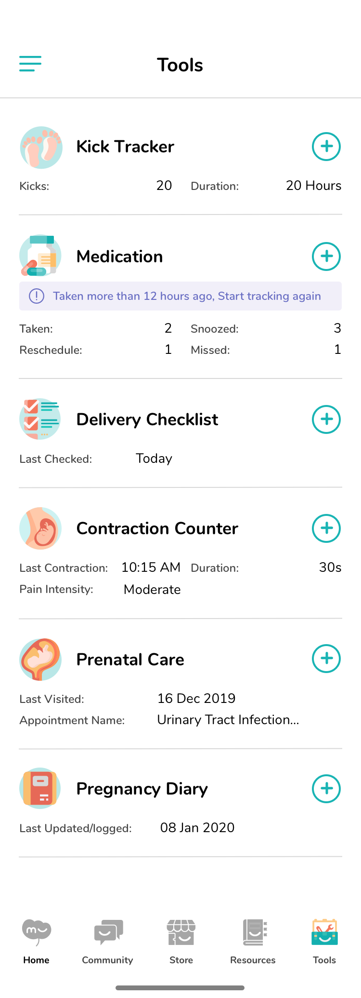Go to the Community tab

[108, 941]
